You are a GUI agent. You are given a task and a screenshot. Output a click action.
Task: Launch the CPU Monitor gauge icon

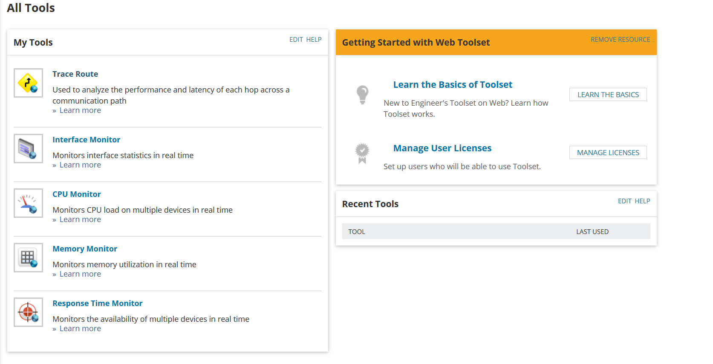28,203
